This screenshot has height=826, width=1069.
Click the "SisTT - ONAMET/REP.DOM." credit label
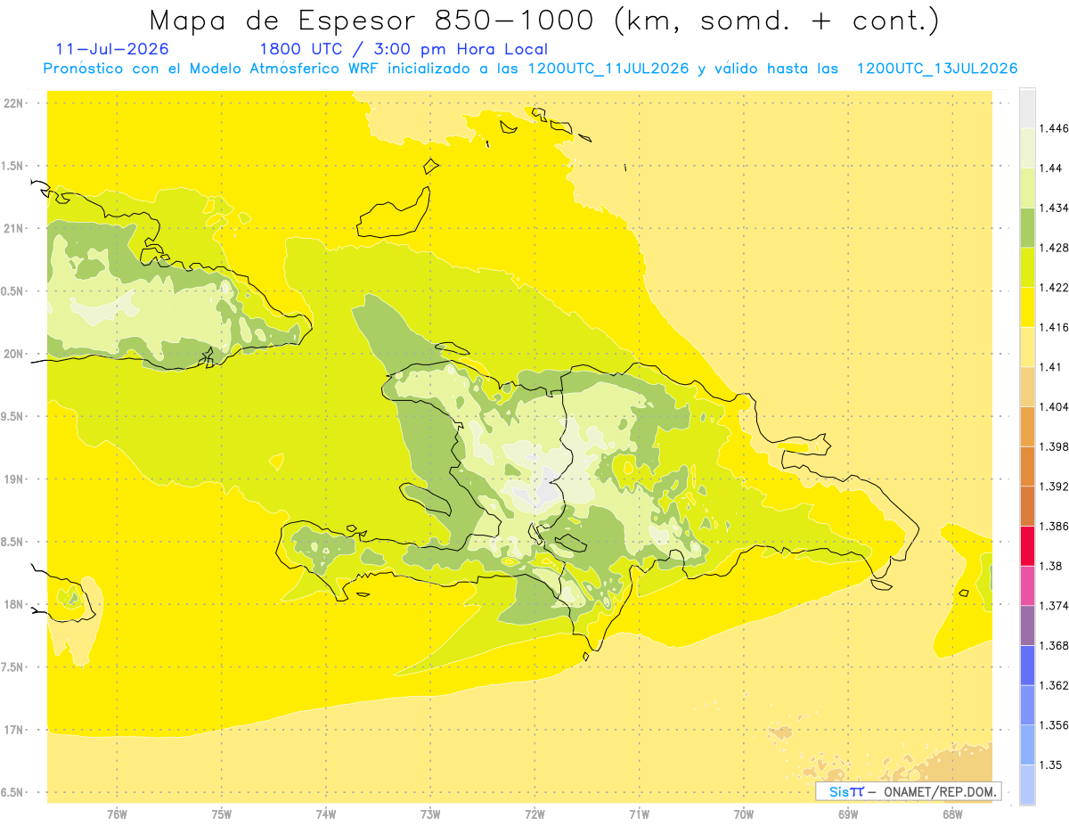click(909, 791)
